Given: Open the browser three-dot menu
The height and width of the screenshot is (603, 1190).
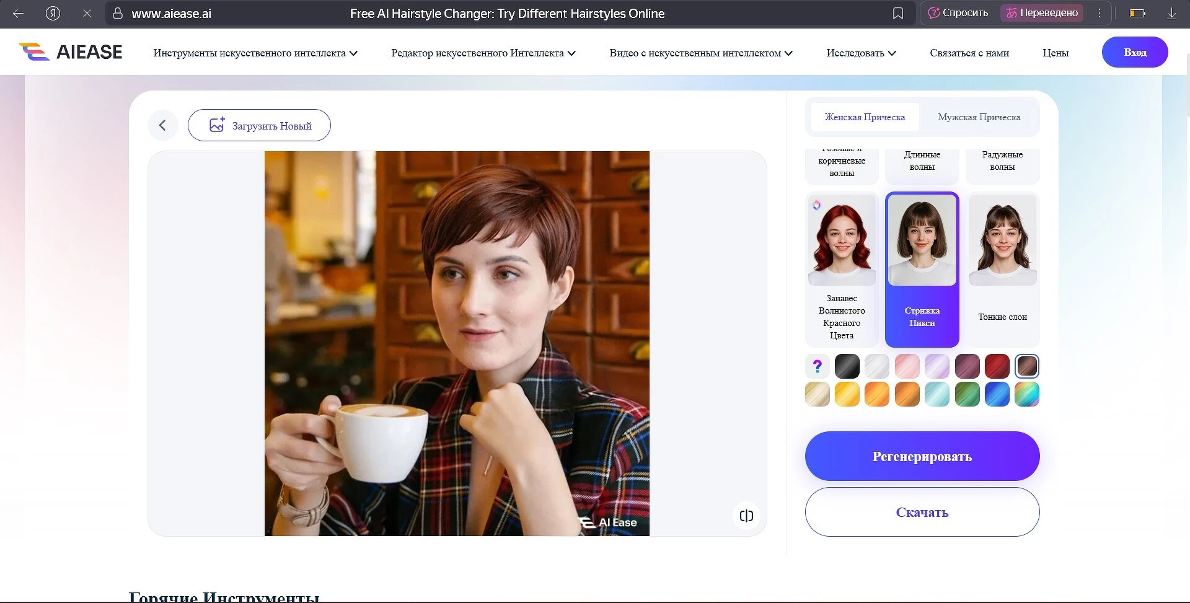Looking at the screenshot, I should pos(1100,13).
